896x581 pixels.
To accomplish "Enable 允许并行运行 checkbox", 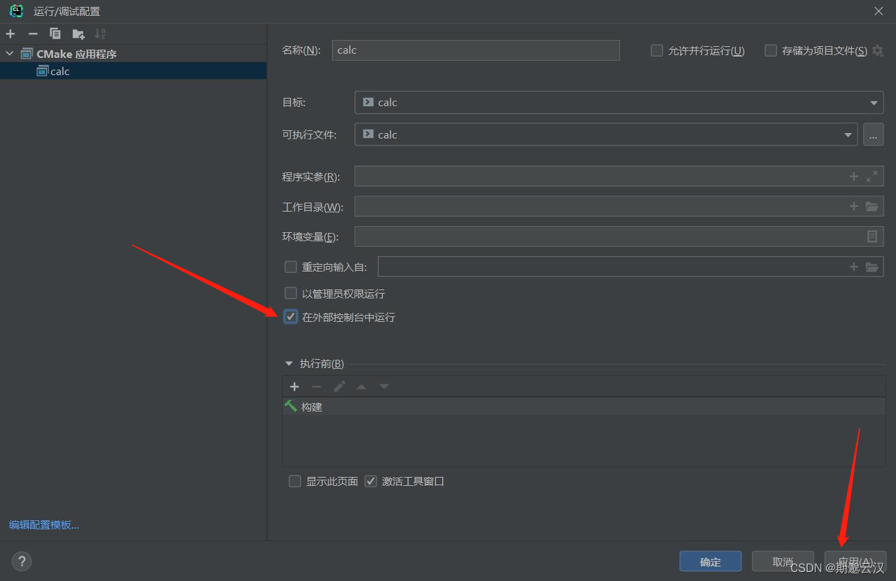I will pos(657,50).
